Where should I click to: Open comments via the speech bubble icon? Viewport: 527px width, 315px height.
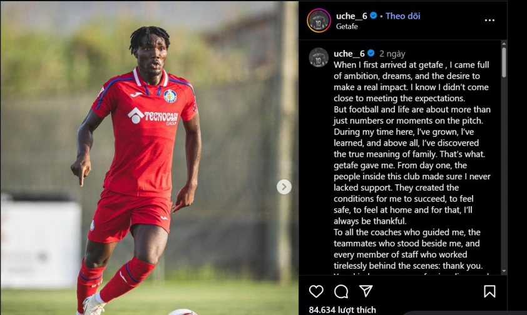[x=341, y=291]
